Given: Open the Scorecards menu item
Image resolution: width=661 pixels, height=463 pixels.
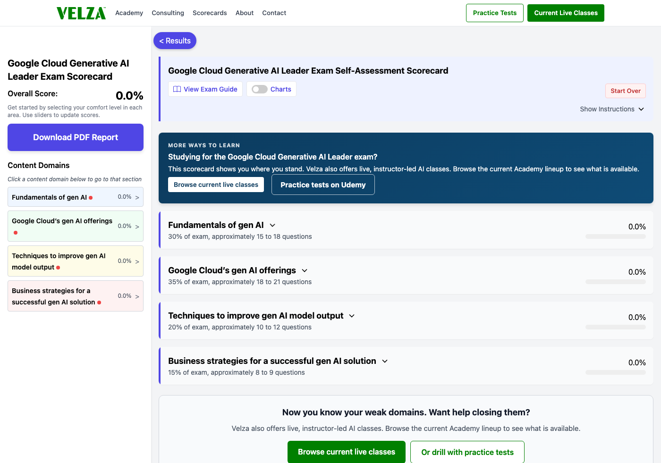Looking at the screenshot, I should click(210, 13).
